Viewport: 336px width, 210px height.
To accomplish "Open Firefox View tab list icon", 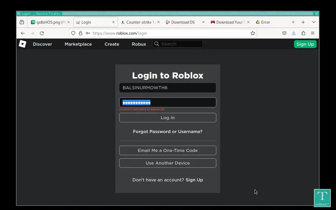I will coord(22,22).
